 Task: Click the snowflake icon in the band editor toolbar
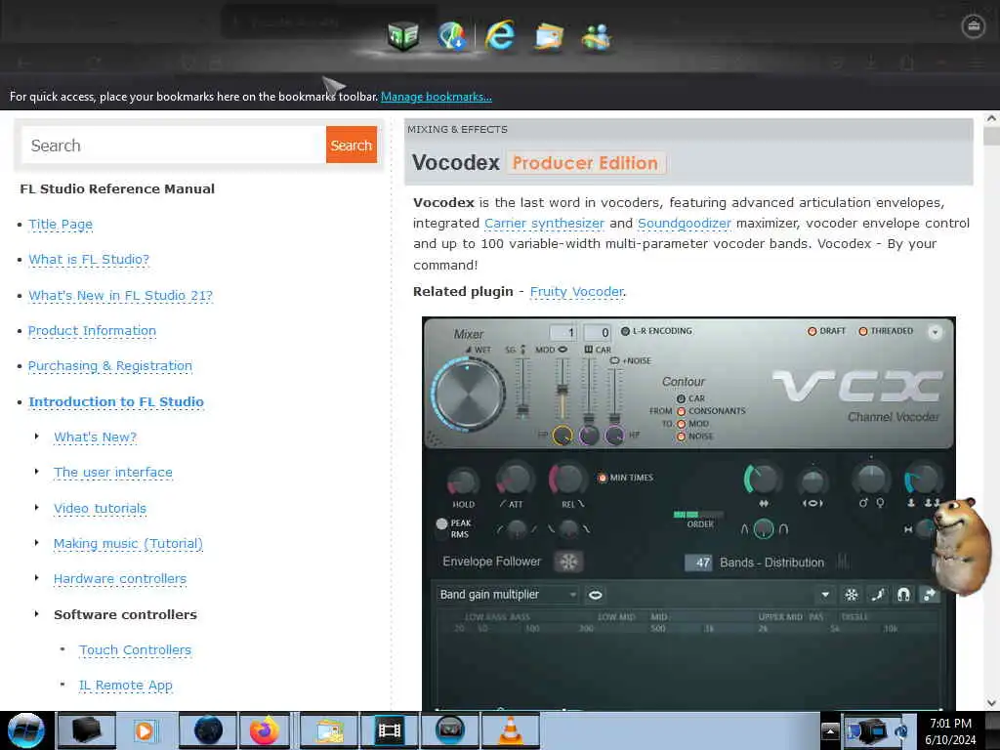point(852,595)
